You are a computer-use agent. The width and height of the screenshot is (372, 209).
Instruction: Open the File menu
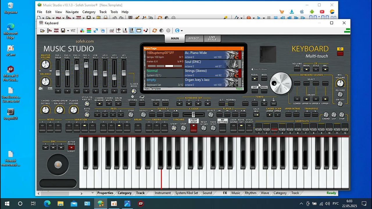[x=40, y=12]
